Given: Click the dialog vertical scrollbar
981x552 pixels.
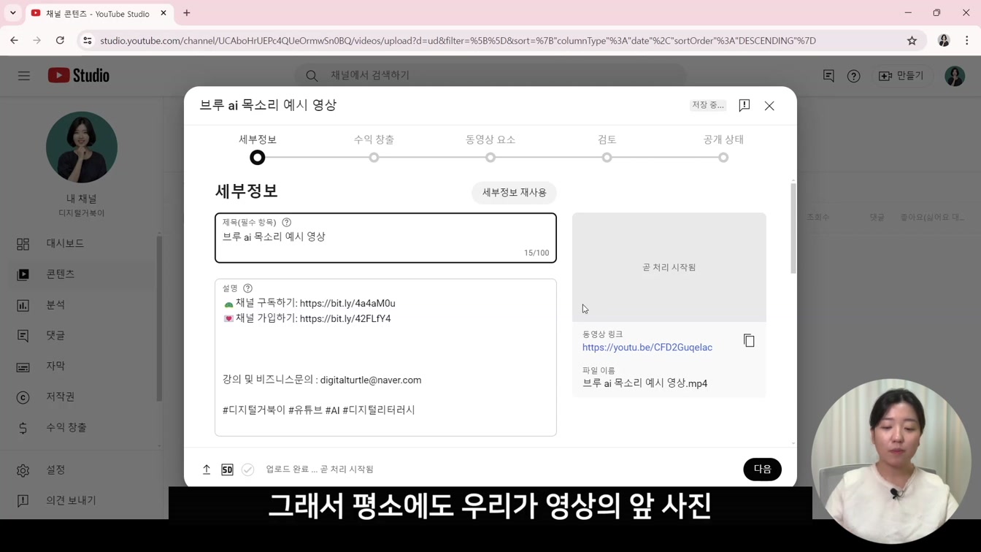Looking at the screenshot, I should click(793, 229).
